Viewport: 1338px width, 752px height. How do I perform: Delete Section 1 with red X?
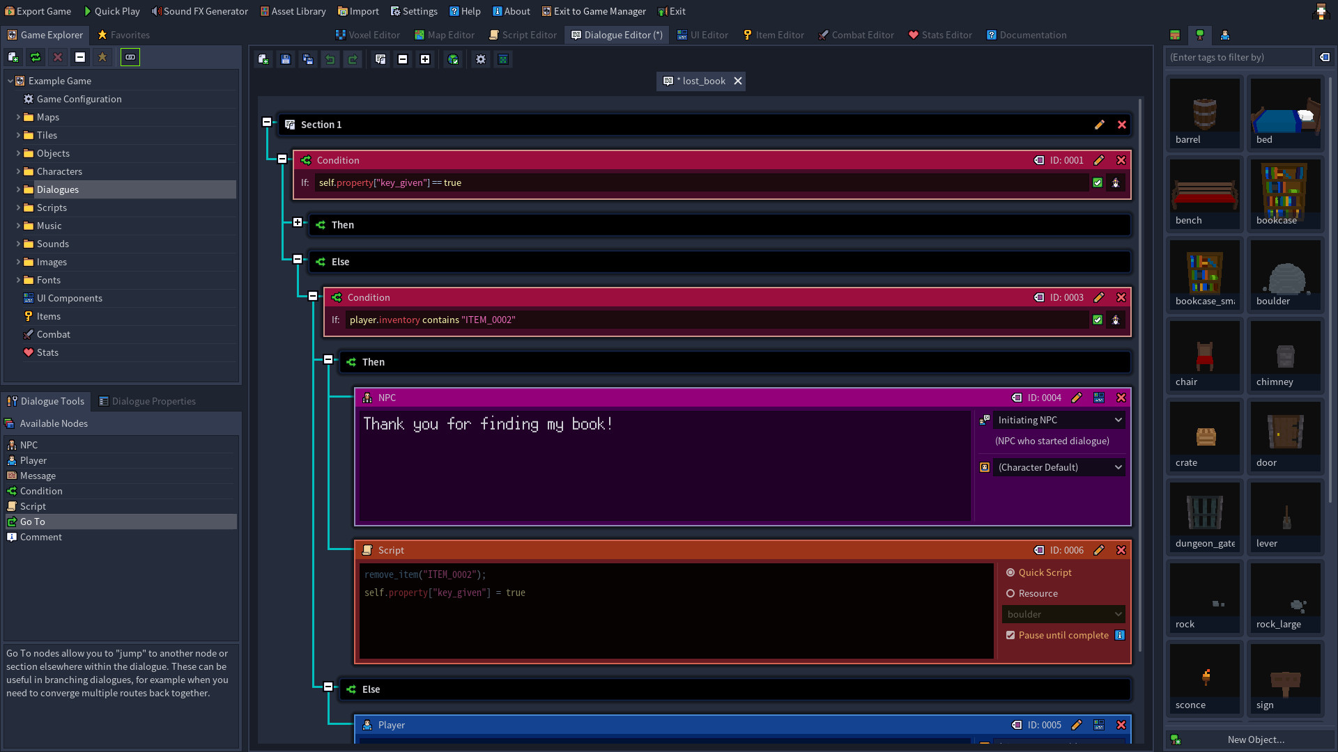coord(1122,125)
